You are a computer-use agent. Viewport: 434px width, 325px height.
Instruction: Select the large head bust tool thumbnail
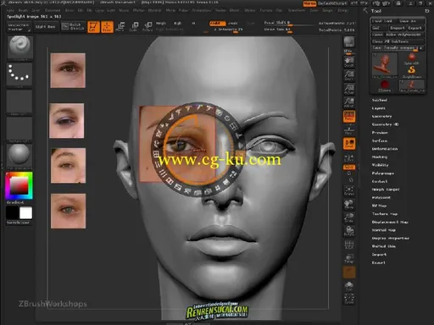point(384,65)
